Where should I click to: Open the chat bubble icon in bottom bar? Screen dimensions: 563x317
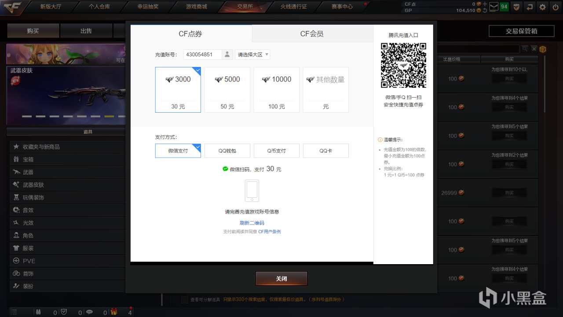[89, 312]
